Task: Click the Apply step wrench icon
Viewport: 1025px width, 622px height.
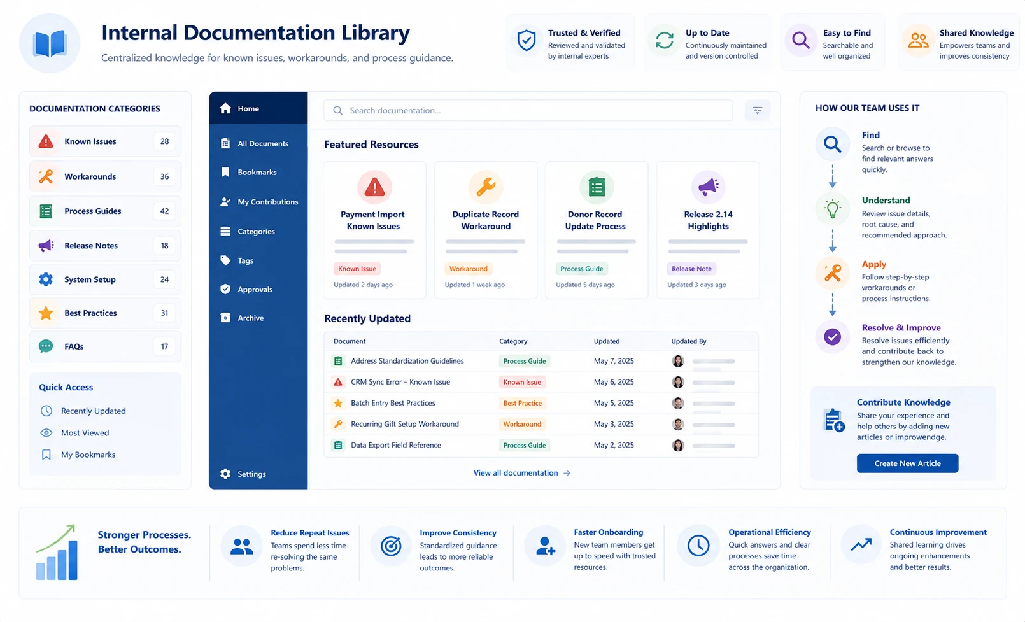Action: 832,272
